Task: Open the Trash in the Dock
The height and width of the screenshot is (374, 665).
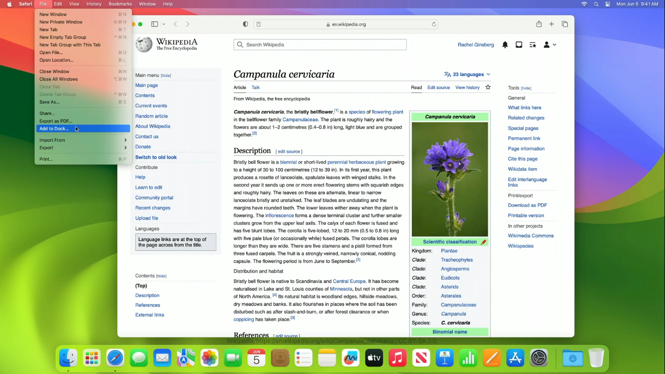Action: click(596, 358)
